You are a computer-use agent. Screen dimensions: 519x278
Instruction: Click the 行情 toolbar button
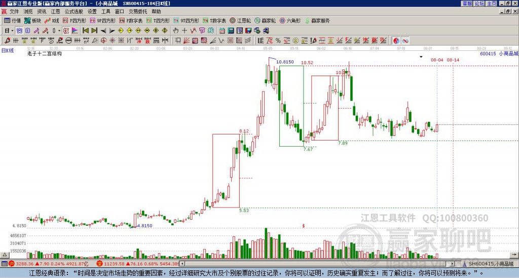point(13,20)
